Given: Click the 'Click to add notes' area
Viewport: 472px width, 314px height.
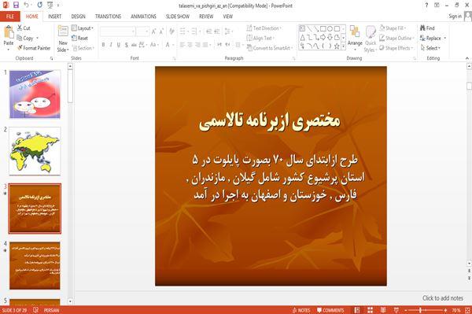Looking at the screenshot, I should click(x=442, y=298).
